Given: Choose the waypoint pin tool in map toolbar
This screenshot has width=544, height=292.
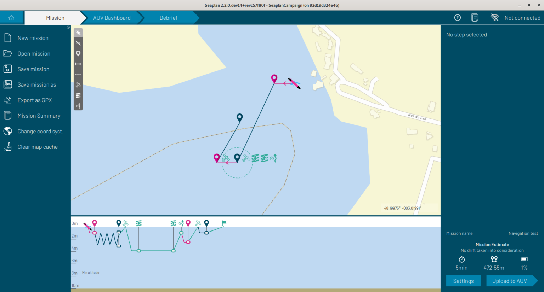Looking at the screenshot, I should click(x=78, y=53).
